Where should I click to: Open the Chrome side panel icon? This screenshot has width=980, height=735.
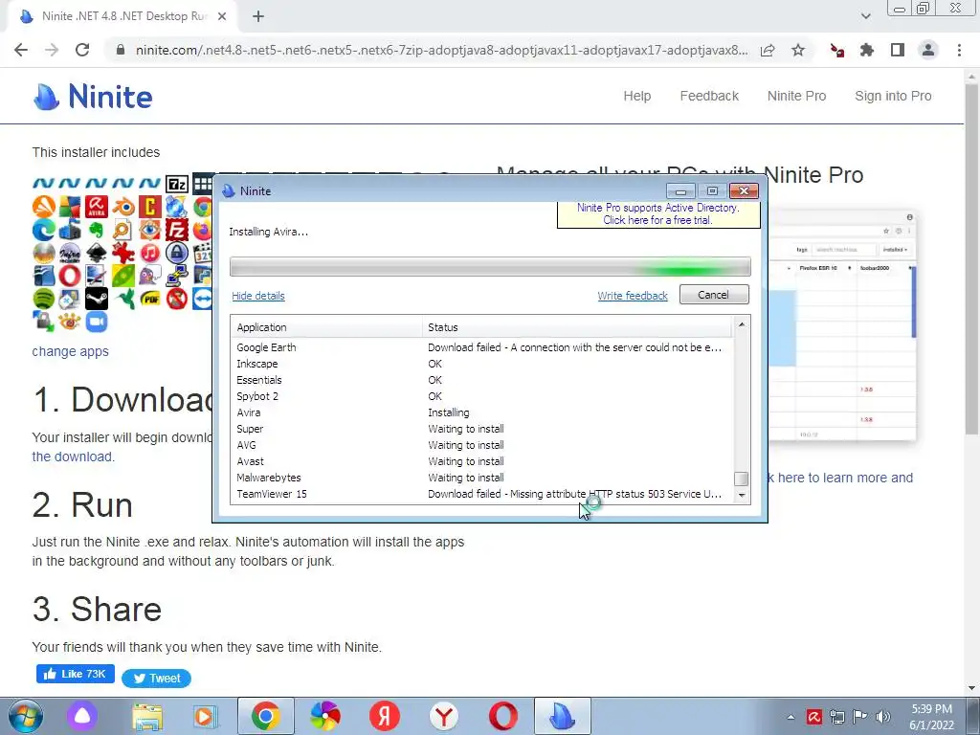(x=898, y=50)
